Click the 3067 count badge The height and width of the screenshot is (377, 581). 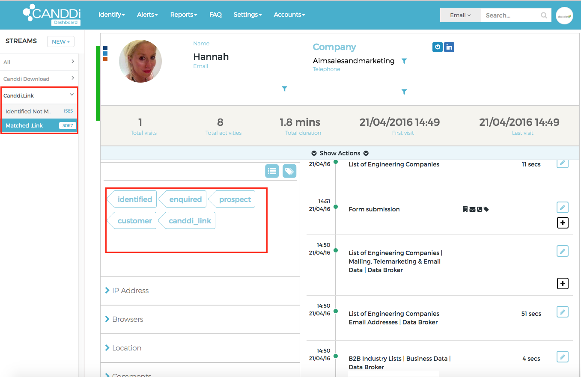[x=68, y=126]
